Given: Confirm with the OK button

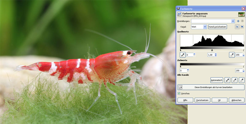Looking at the screenshot, I should coord(219,100).
